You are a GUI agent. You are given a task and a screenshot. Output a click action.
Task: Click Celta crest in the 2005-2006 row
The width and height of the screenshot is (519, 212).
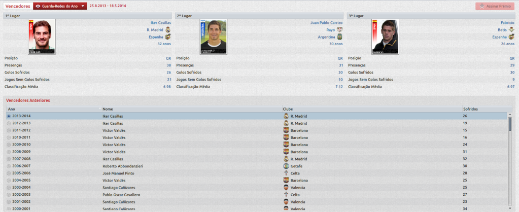click(286, 173)
